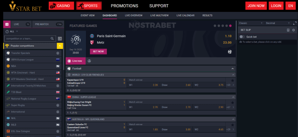Open the bet slip calculator icon
This screenshot has height=137, width=298.
pyautogui.click(x=288, y=30)
